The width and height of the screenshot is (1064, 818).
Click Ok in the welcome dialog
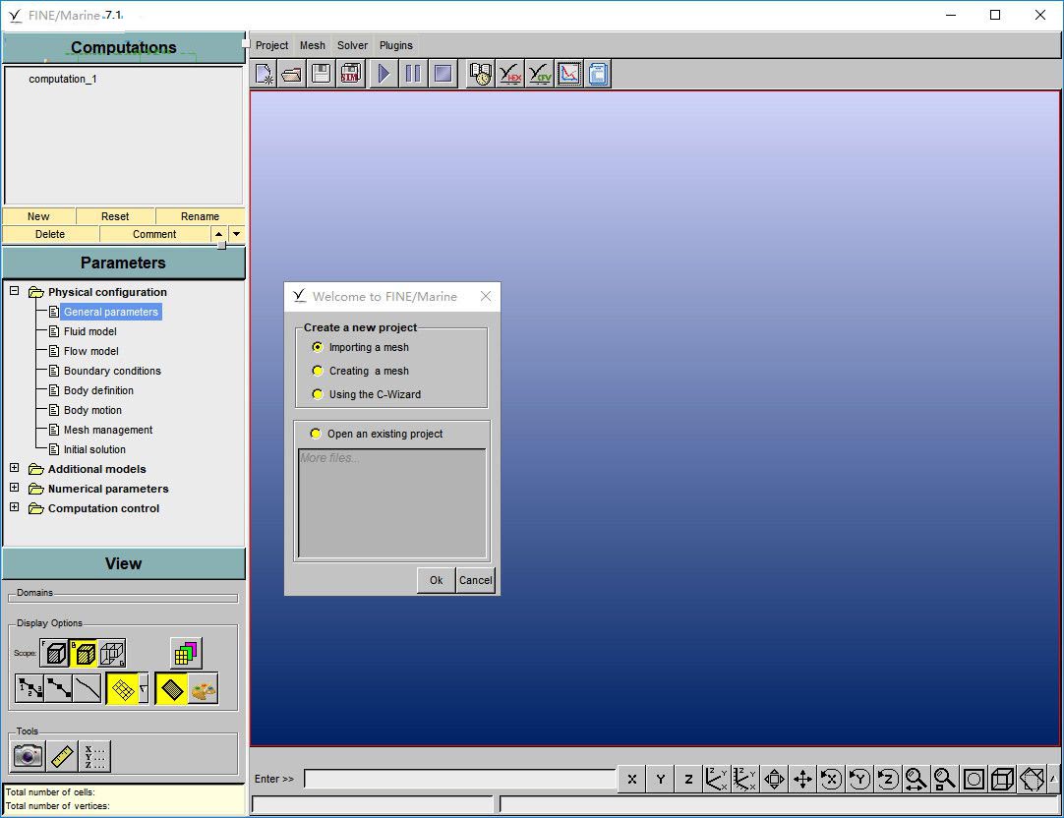[437, 580]
